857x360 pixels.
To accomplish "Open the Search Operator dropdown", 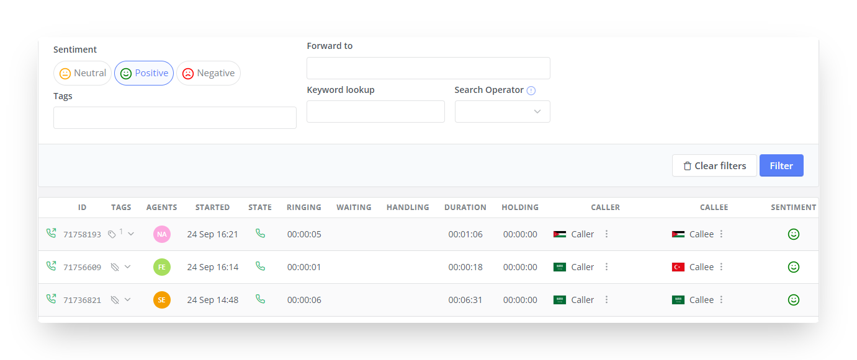I will pos(502,112).
